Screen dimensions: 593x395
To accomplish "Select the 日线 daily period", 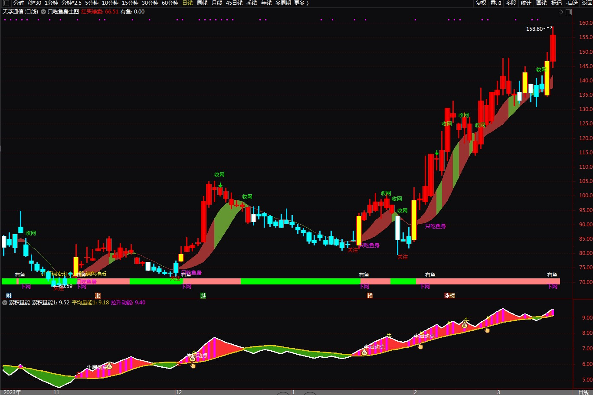I will 187,3.
